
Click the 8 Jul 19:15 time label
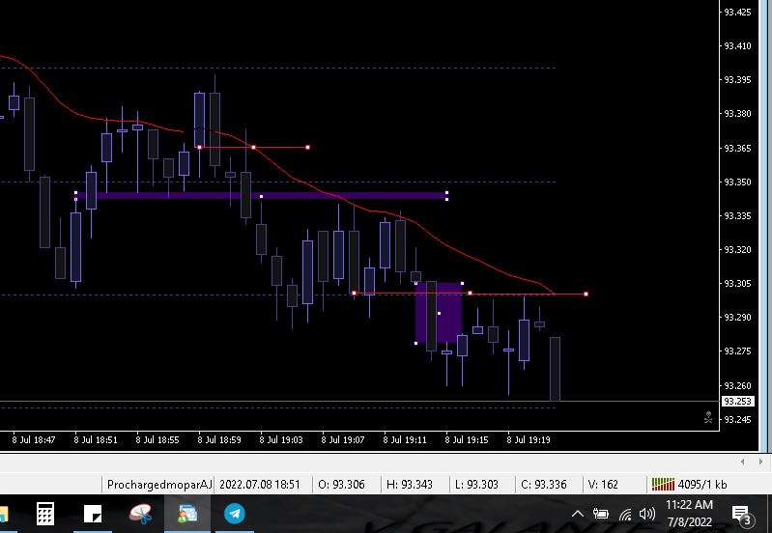[x=467, y=439]
